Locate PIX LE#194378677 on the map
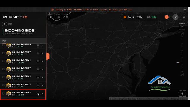This screenshot has width=190, height=107. coord(38,69)
